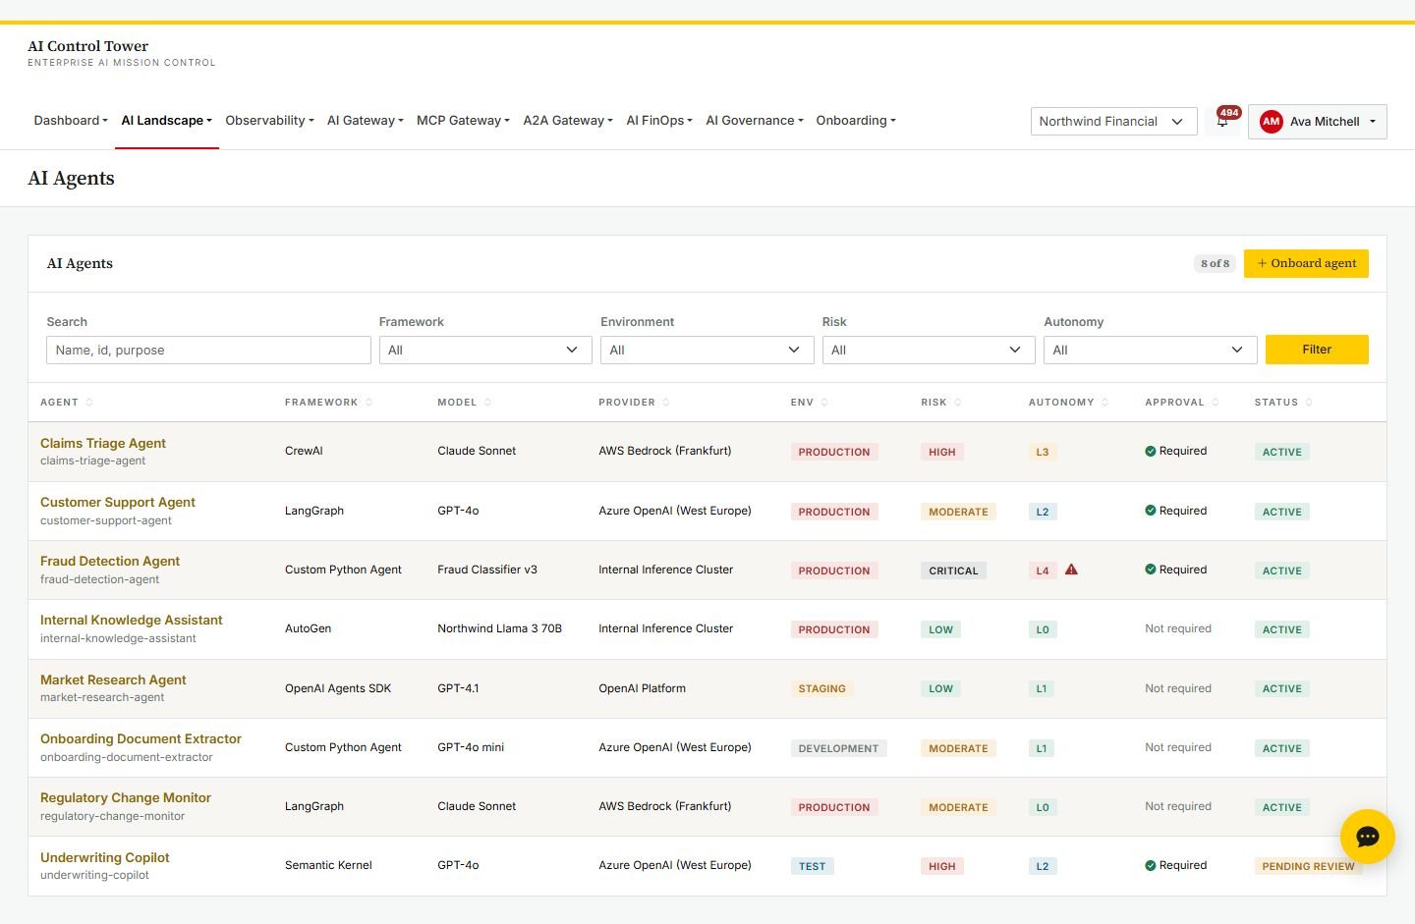Click the Onboard agent button
This screenshot has width=1415, height=924.
point(1306,263)
